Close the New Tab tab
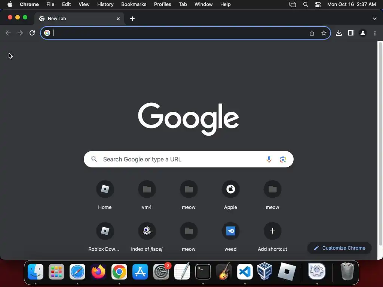 [x=118, y=19]
